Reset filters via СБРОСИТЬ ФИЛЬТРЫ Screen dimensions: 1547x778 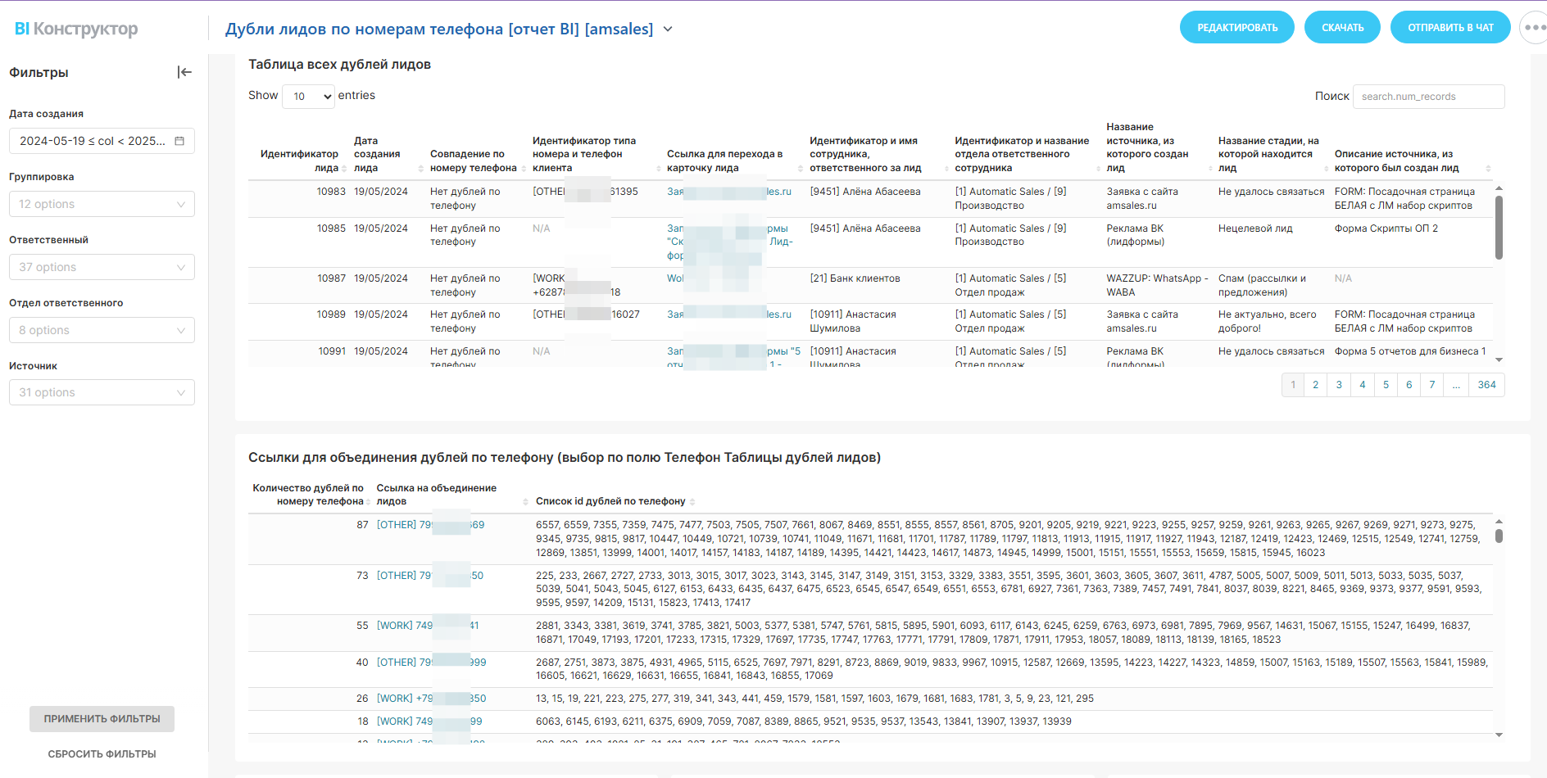click(102, 754)
